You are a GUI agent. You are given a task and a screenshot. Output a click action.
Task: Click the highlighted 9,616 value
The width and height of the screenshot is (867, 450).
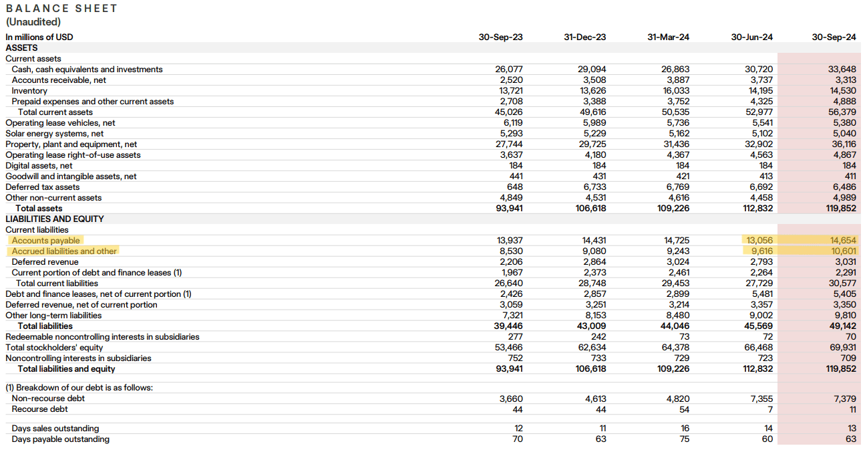coord(761,251)
